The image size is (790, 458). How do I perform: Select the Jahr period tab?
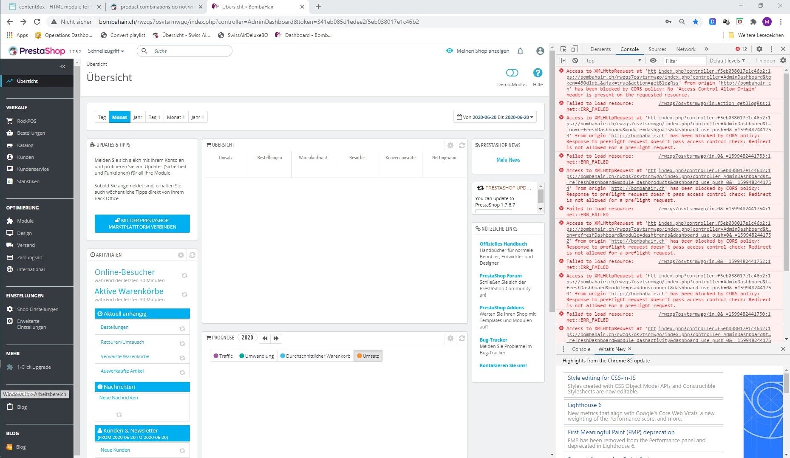(138, 117)
